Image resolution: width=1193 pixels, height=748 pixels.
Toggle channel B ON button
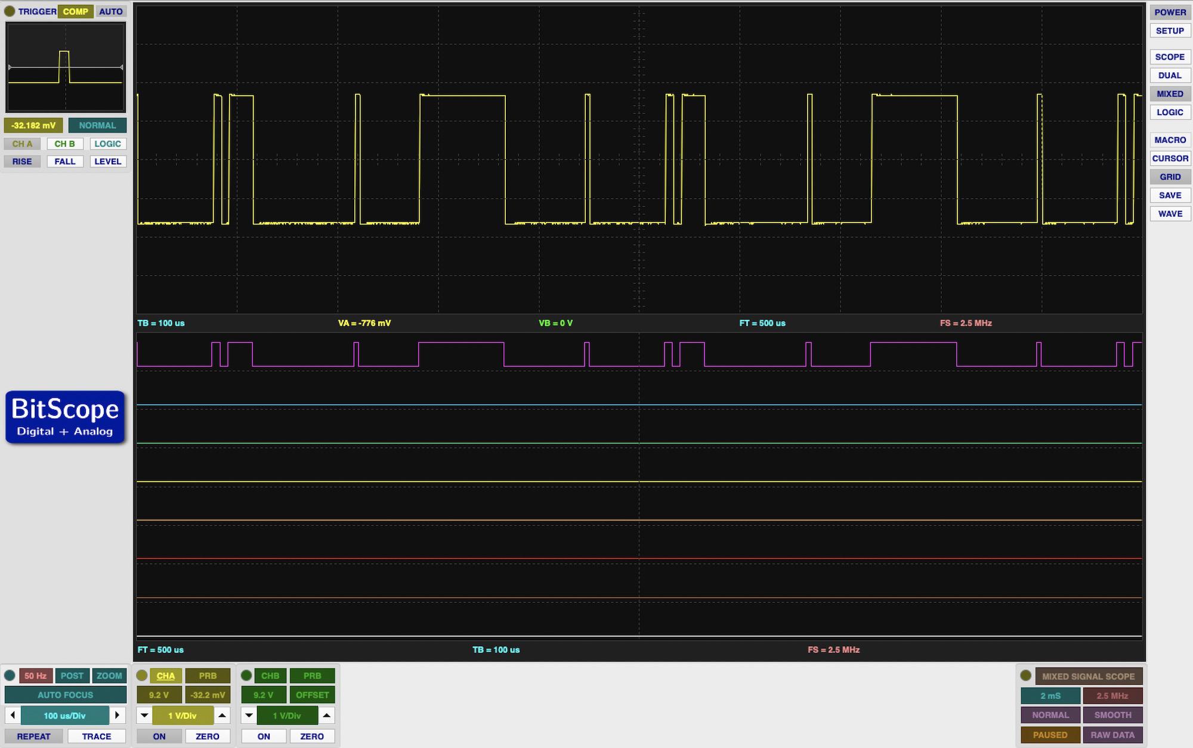(x=264, y=736)
